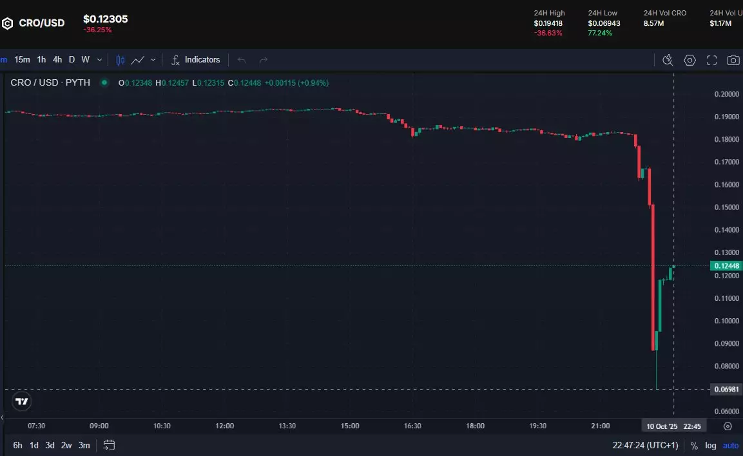The height and width of the screenshot is (456, 743).
Task: Open the candlestick chart type selector
Action: [120, 60]
